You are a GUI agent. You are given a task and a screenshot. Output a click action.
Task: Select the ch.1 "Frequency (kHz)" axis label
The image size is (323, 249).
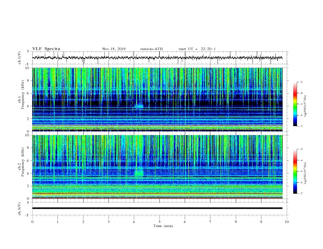23,94
